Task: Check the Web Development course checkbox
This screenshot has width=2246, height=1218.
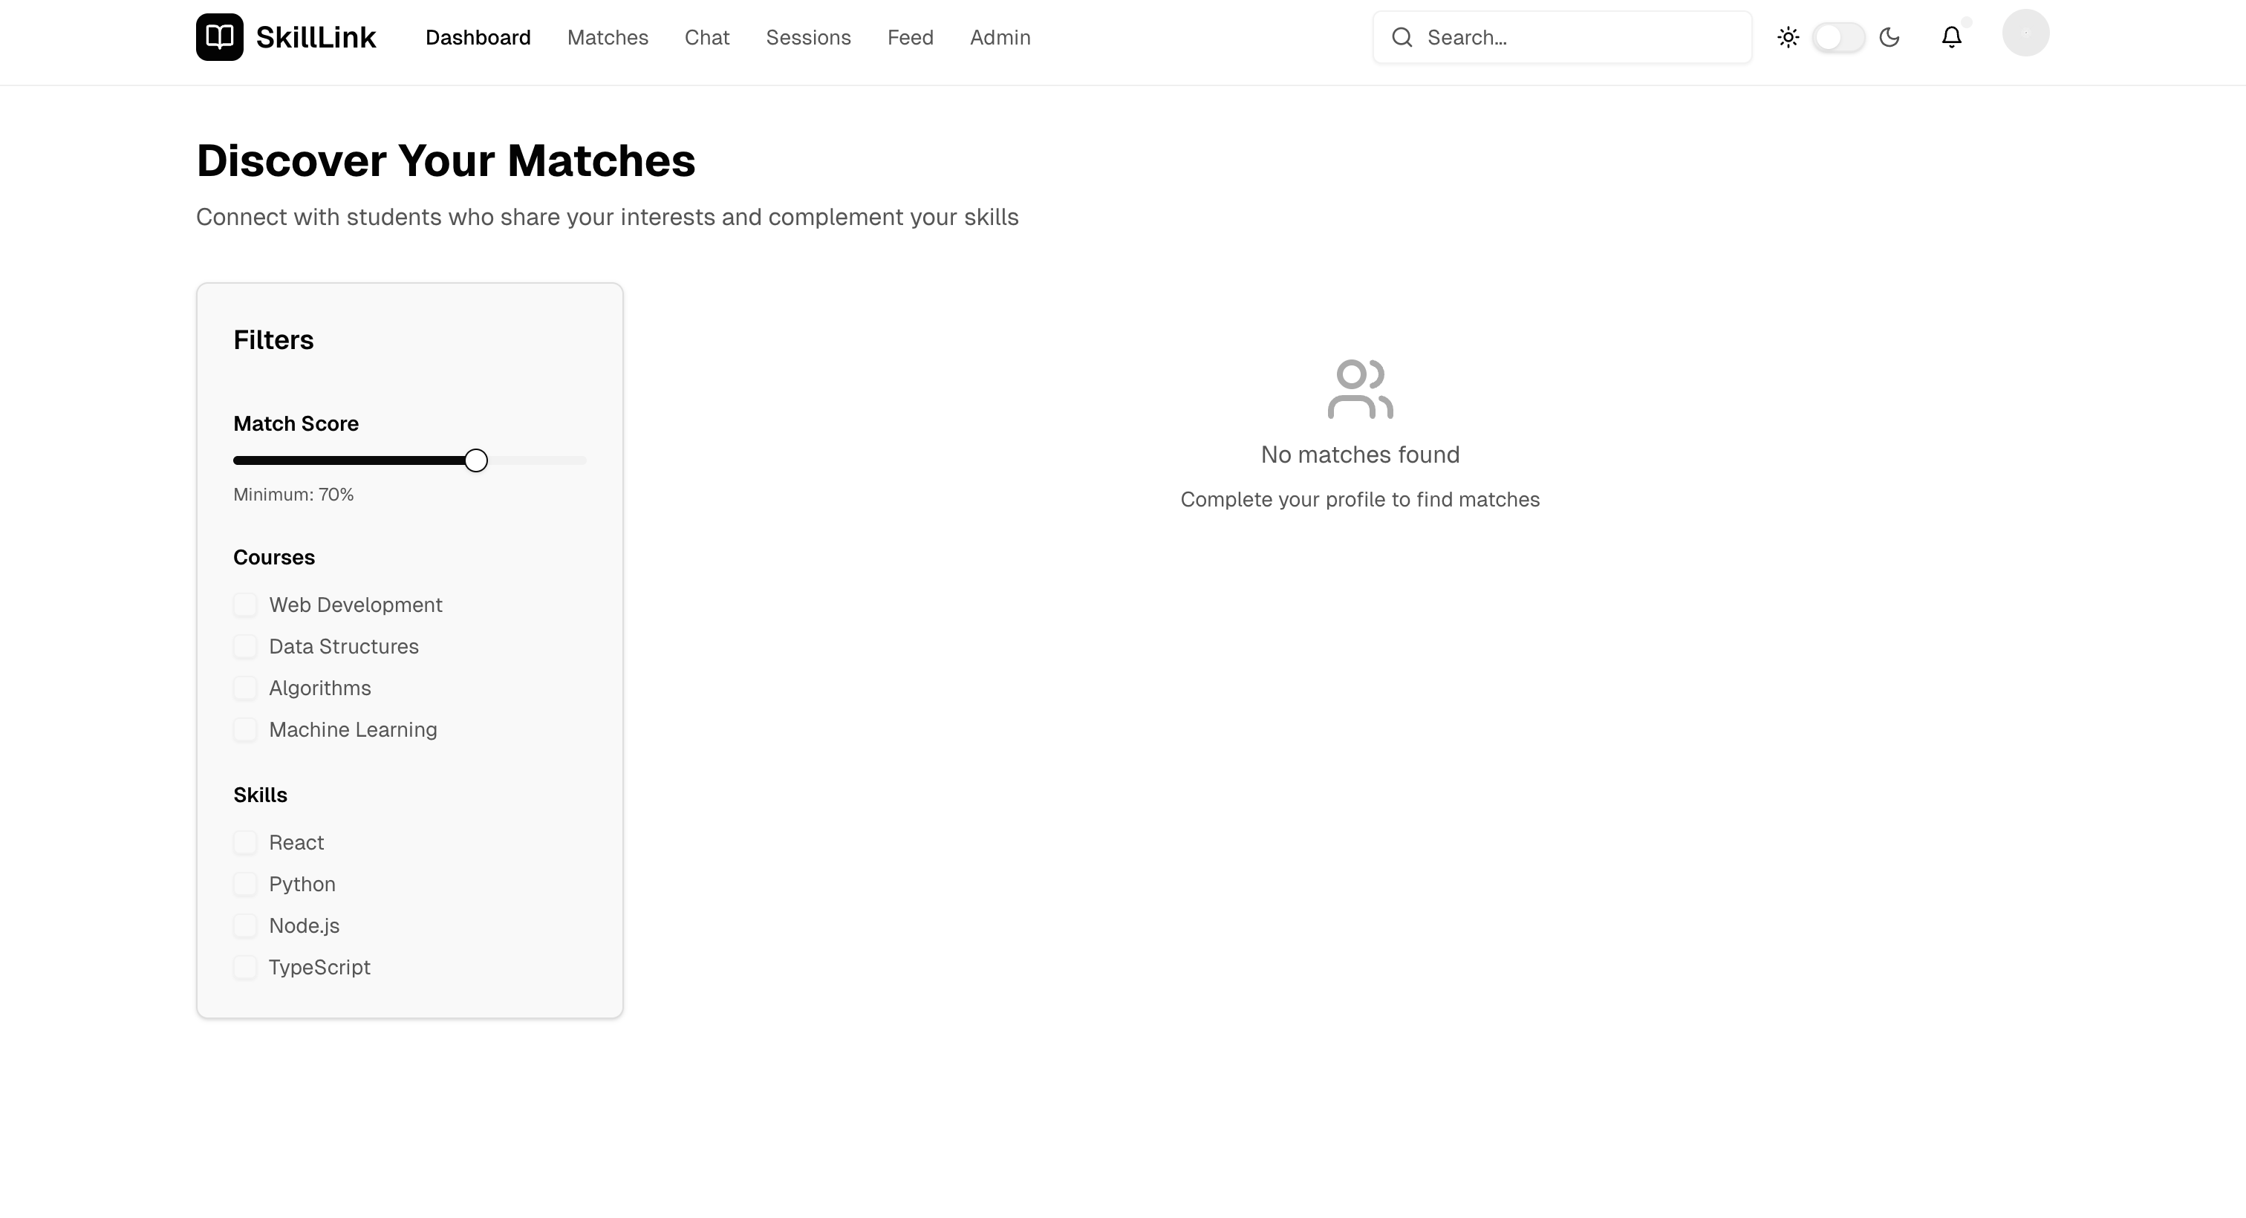Action: (245, 605)
